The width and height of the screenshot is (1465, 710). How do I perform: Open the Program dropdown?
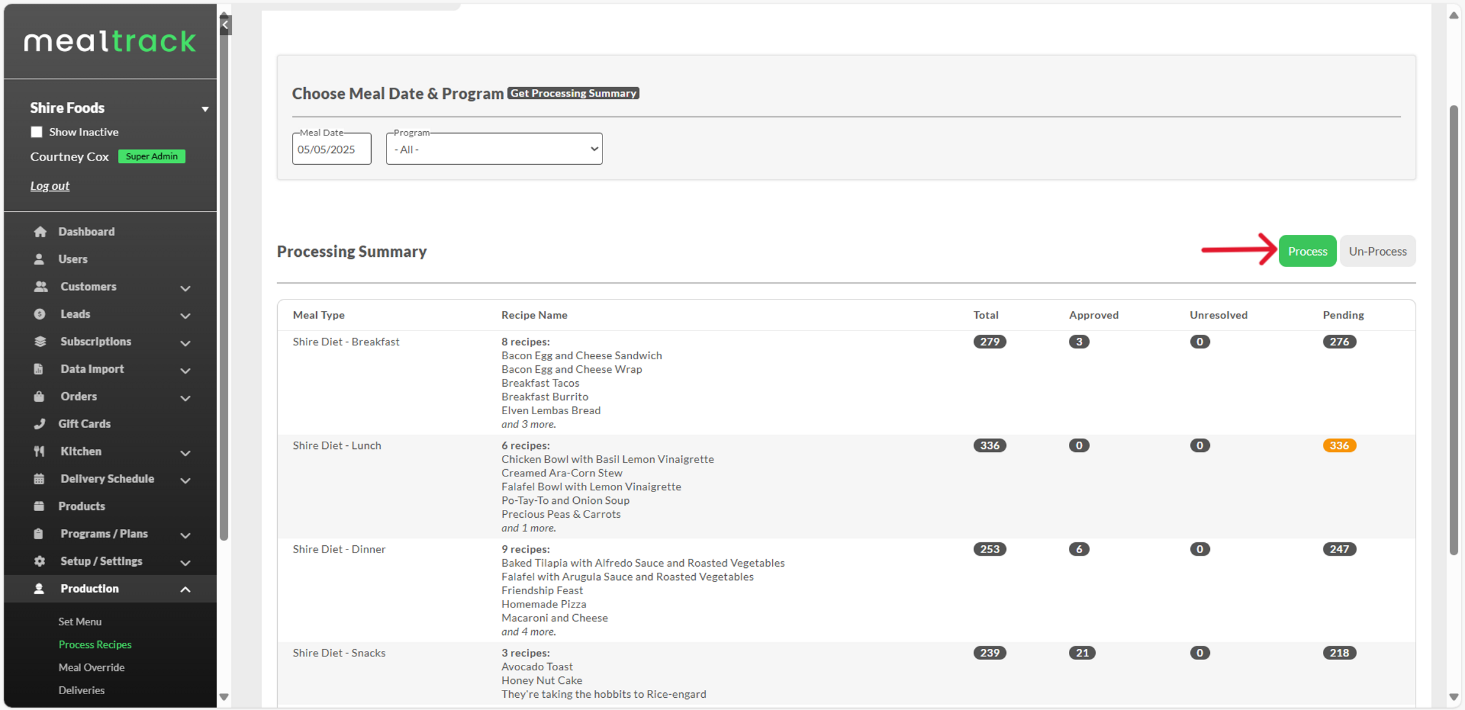pyautogui.click(x=494, y=149)
